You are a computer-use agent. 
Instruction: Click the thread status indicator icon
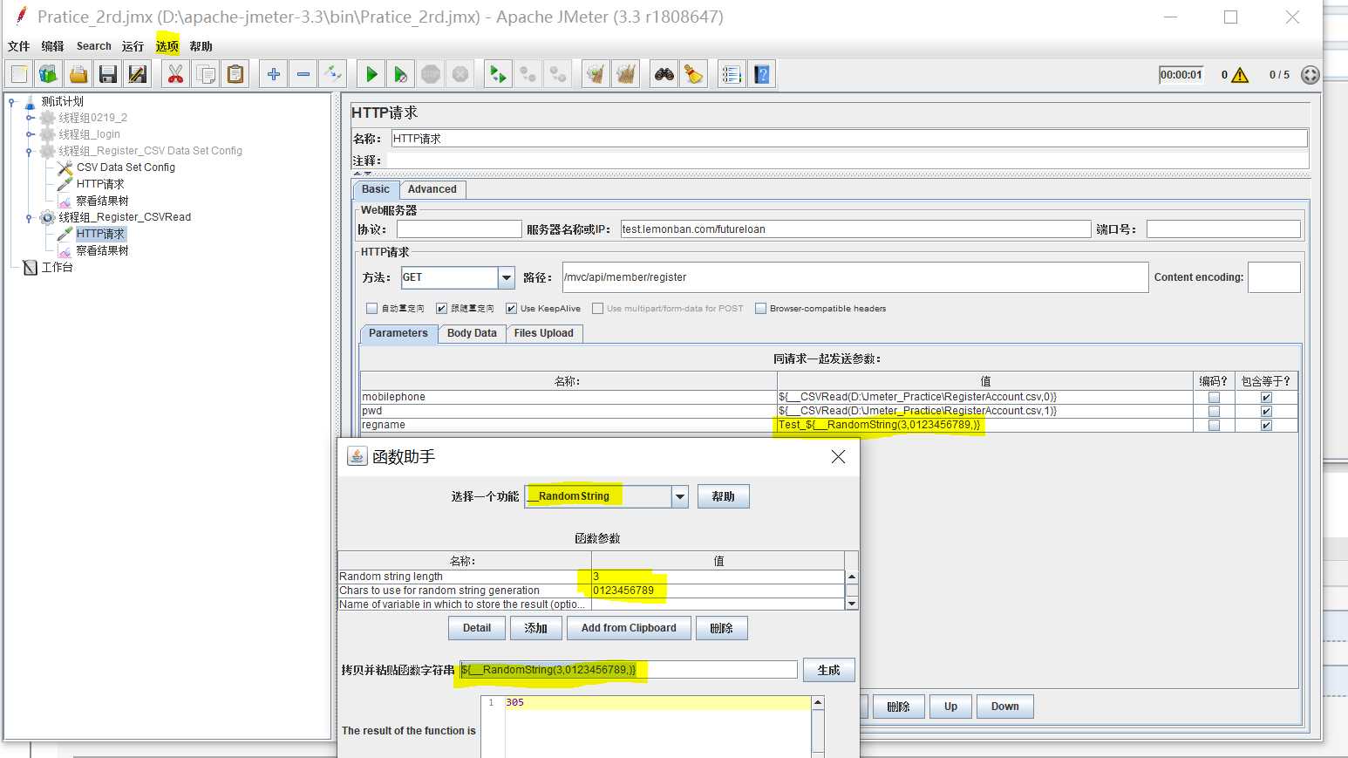[x=1310, y=75]
